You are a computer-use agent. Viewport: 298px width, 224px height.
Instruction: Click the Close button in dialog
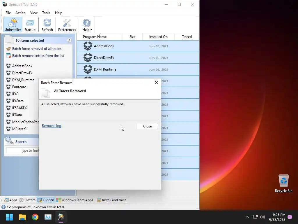click(x=147, y=126)
